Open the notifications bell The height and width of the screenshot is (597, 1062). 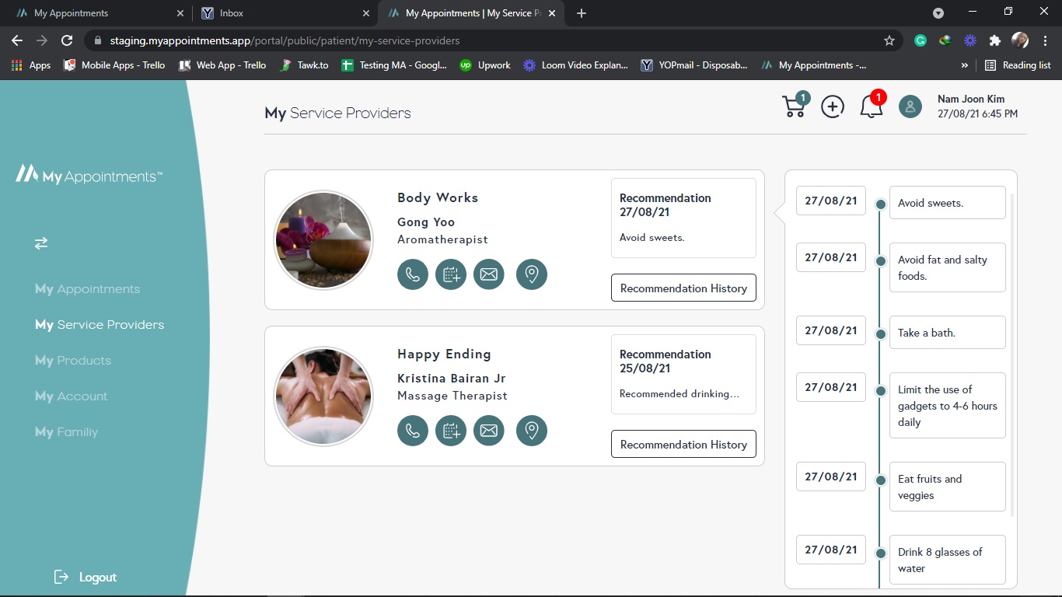pos(872,106)
